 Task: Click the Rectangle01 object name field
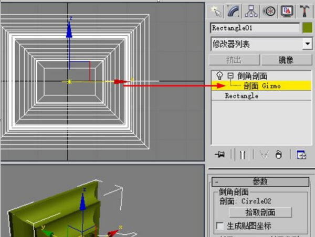(x=255, y=28)
